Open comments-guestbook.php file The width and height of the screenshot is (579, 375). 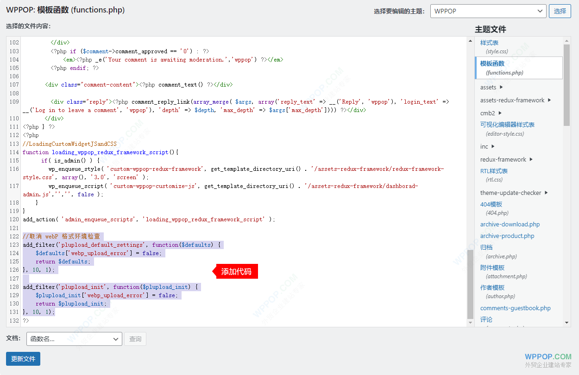(x=515, y=308)
